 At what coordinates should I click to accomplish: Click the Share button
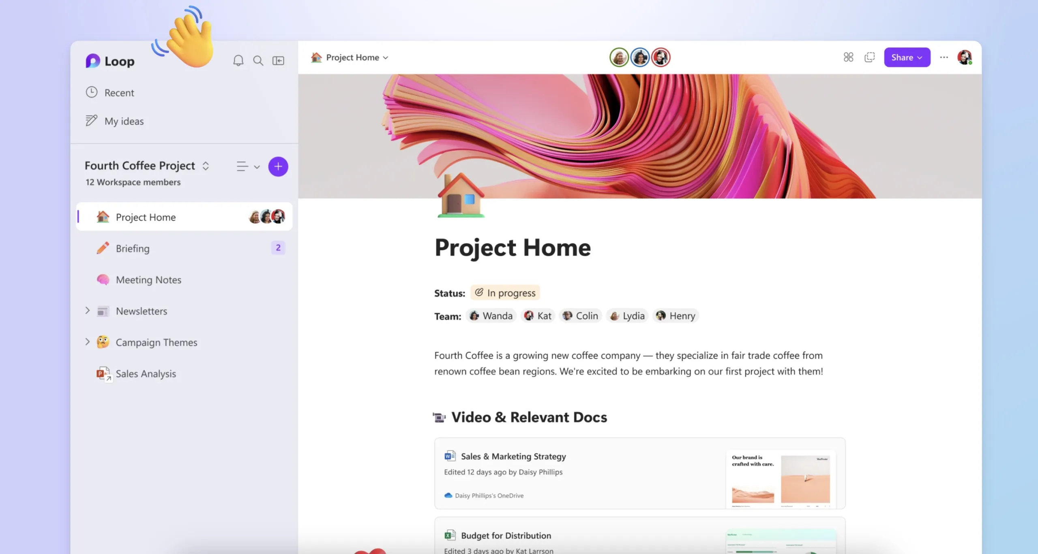coord(905,58)
